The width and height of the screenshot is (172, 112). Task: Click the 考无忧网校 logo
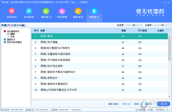click(x=150, y=12)
